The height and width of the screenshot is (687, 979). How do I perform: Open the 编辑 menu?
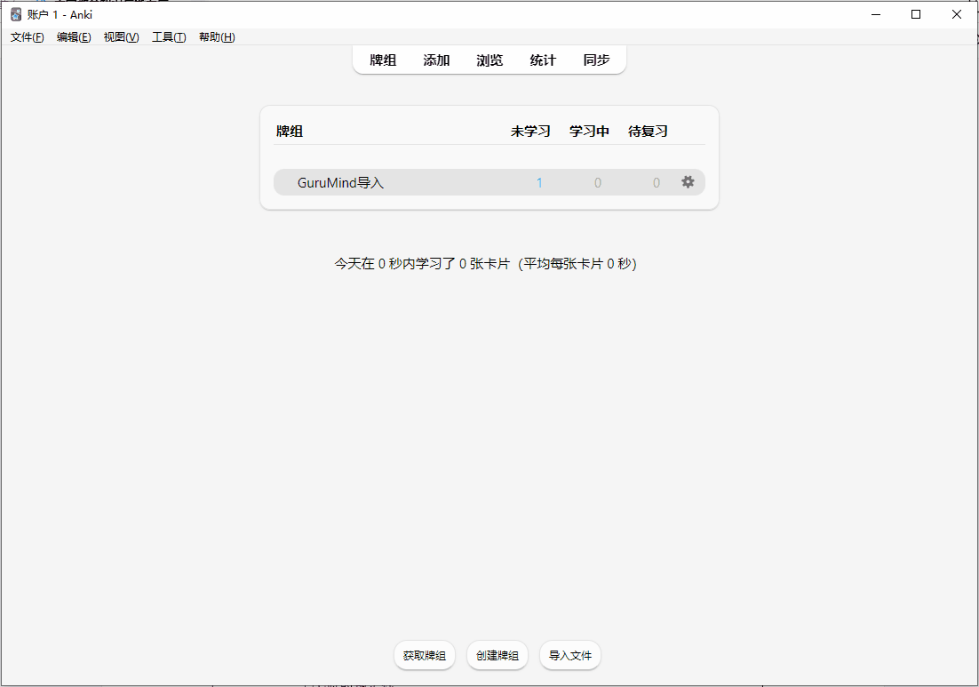74,37
